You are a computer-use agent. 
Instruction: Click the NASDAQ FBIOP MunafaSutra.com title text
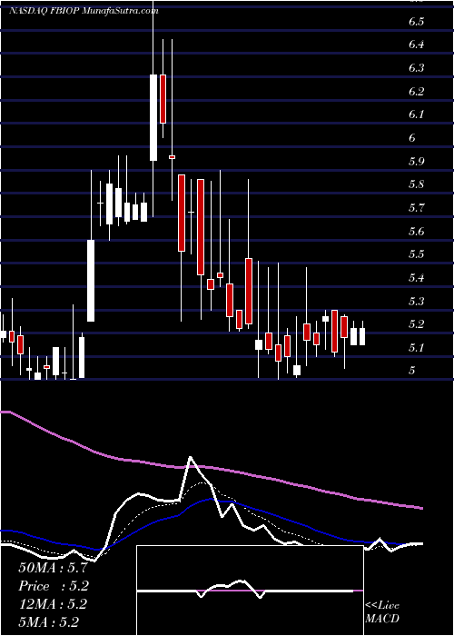coord(84,11)
